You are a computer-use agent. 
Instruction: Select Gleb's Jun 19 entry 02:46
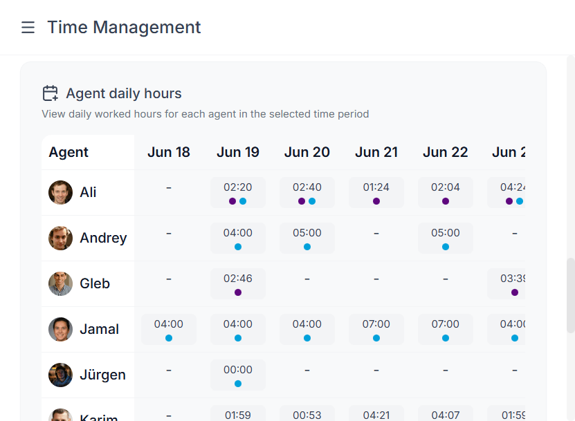238,283
